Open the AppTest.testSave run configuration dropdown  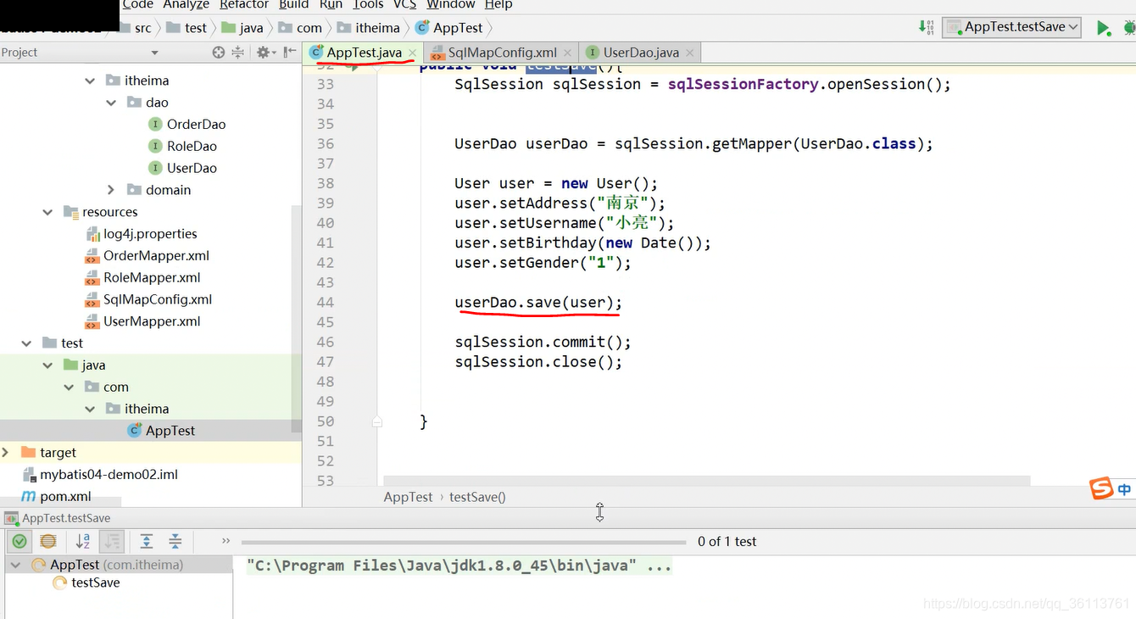coord(1012,27)
